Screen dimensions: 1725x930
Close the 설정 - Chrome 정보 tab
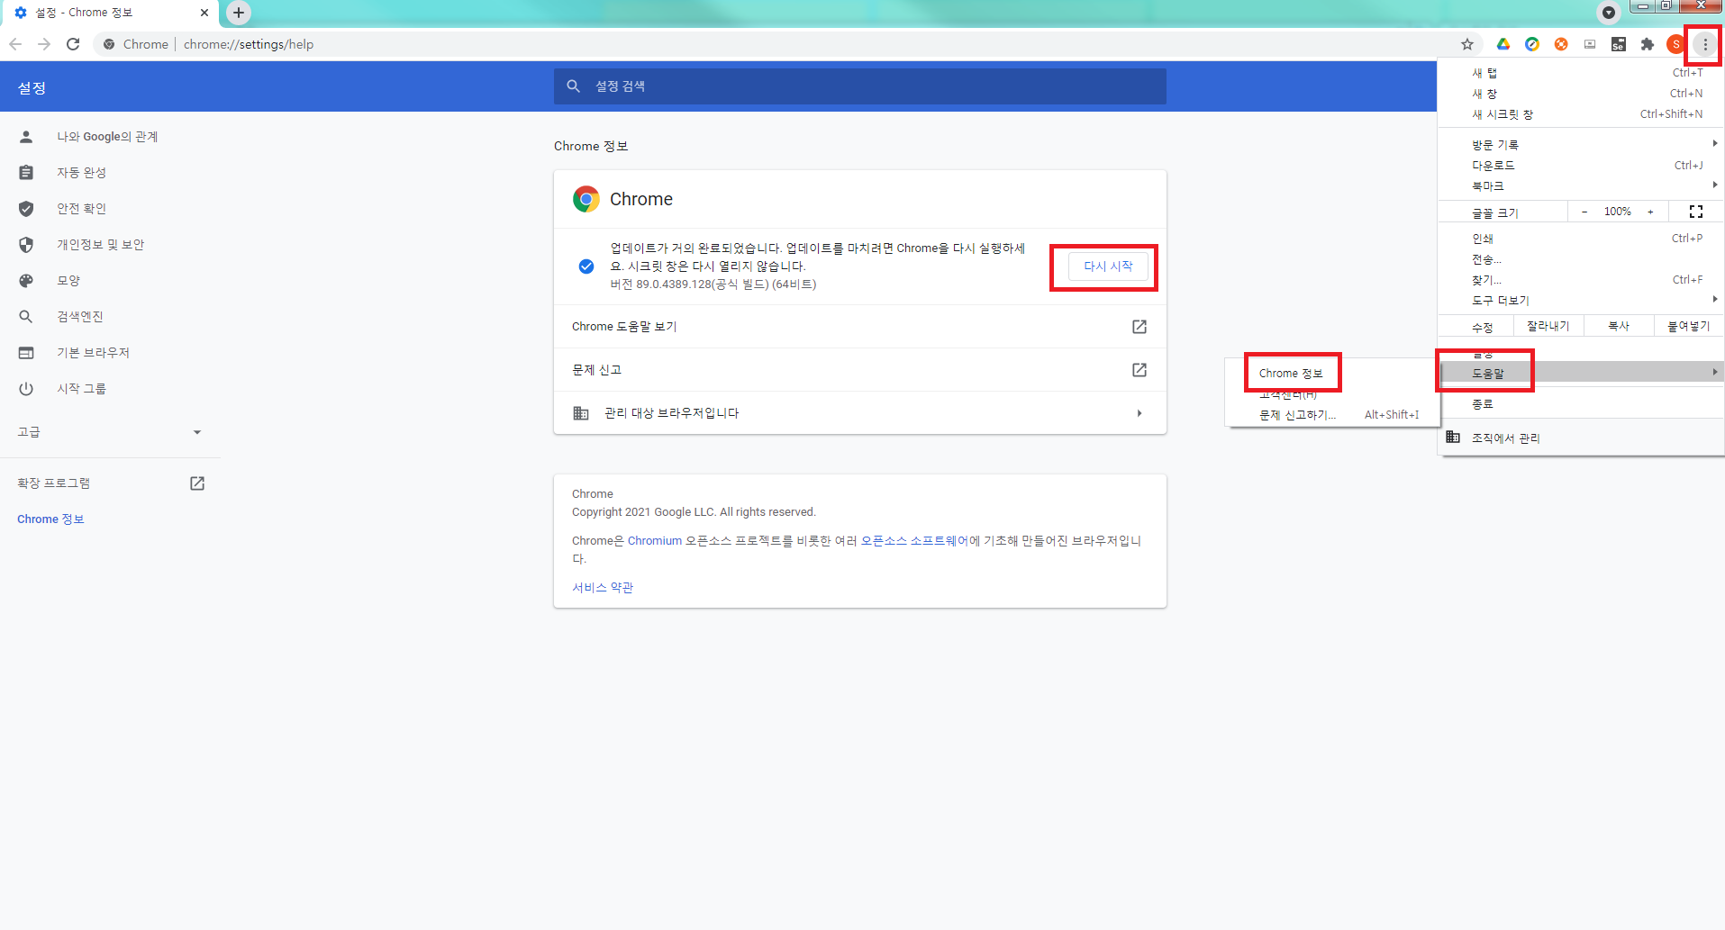pyautogui.click(x=204, y=13)
